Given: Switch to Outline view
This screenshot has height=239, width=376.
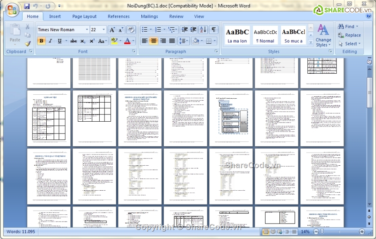Looking at the screenshot, I should point(287,232).
